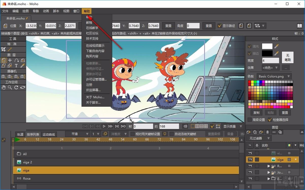Click the stroke width (宽度) input field
305x190 pixels.
point(270,60)
